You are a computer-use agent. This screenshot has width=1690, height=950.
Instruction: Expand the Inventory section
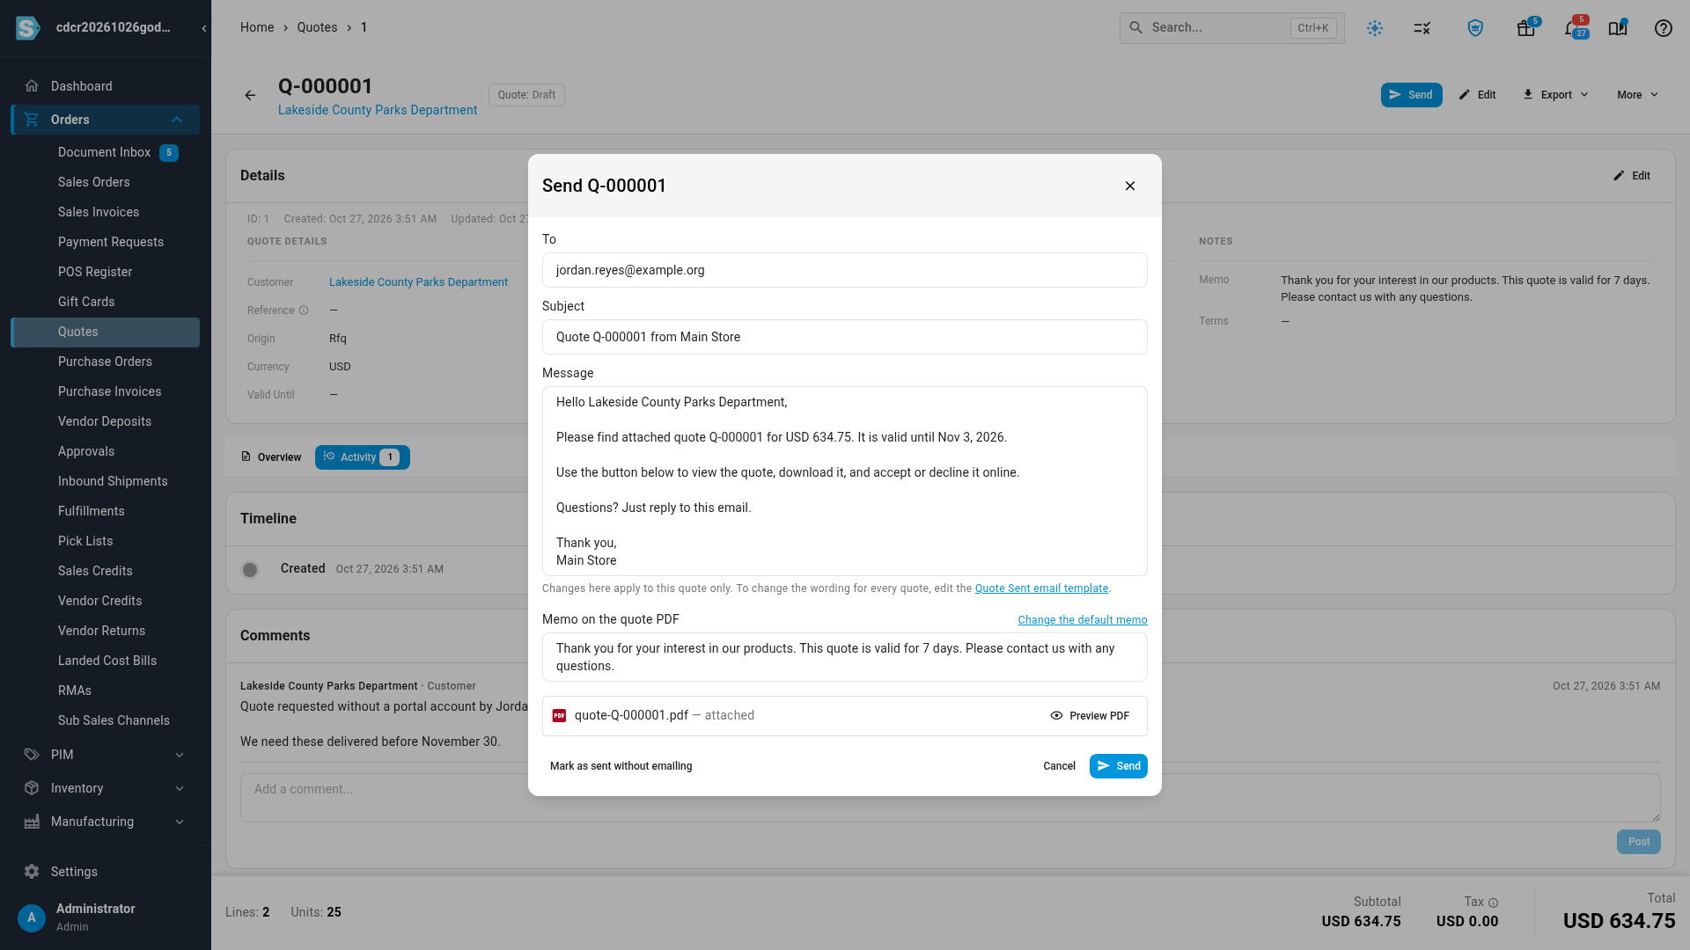point(106,788)
